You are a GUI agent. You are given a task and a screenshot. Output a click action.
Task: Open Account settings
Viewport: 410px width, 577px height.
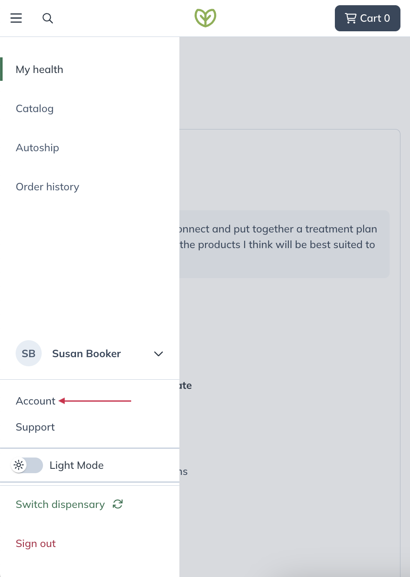click(x=36, y=401)
